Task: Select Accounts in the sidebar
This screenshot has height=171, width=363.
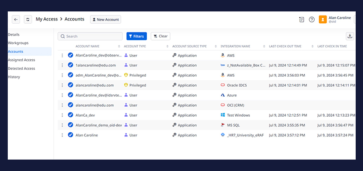Action: pyautogui.click(x=30, y=52)
